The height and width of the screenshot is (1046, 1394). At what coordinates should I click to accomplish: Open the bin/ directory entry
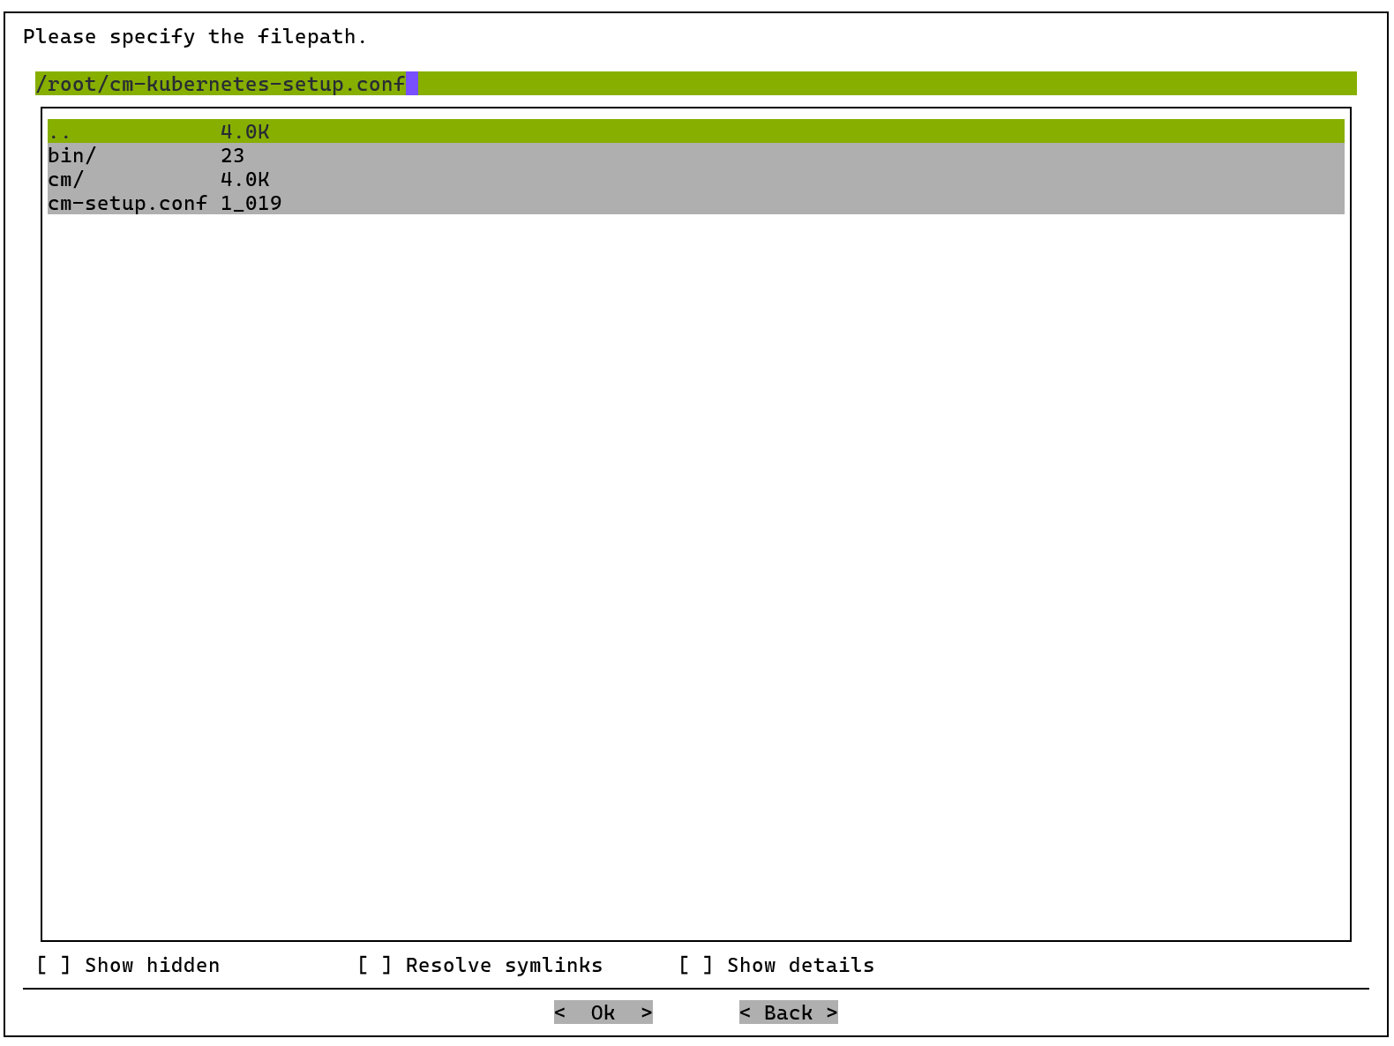coord(696,155)
